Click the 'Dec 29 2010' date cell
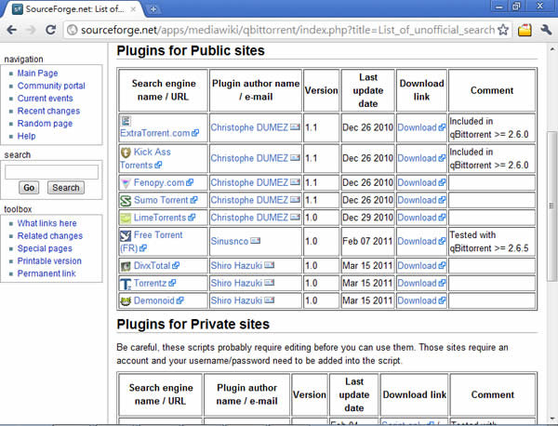The image size is (558, 426). (367, 218)
